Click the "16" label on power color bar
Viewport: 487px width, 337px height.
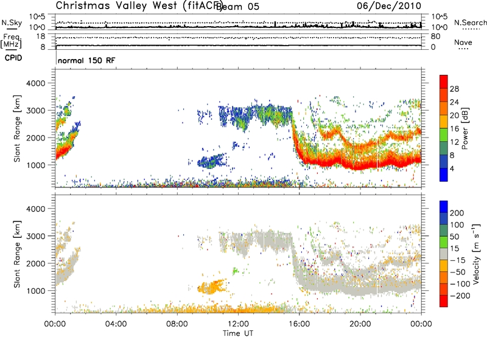point(454,129)
